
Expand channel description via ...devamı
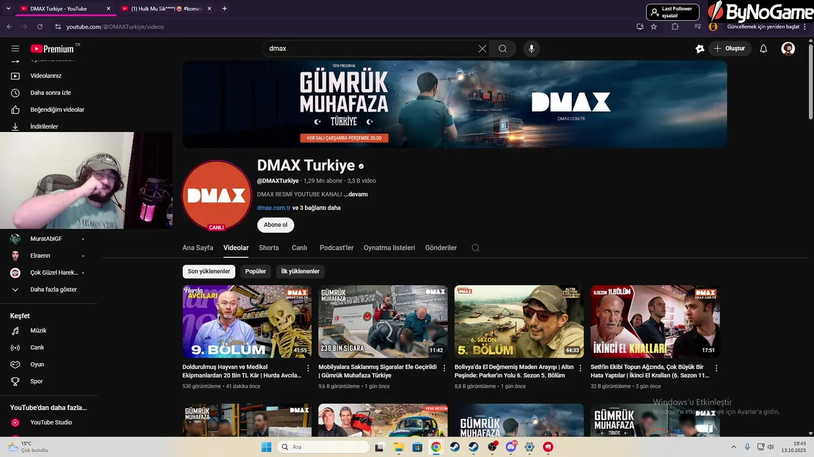pos(355,194)
